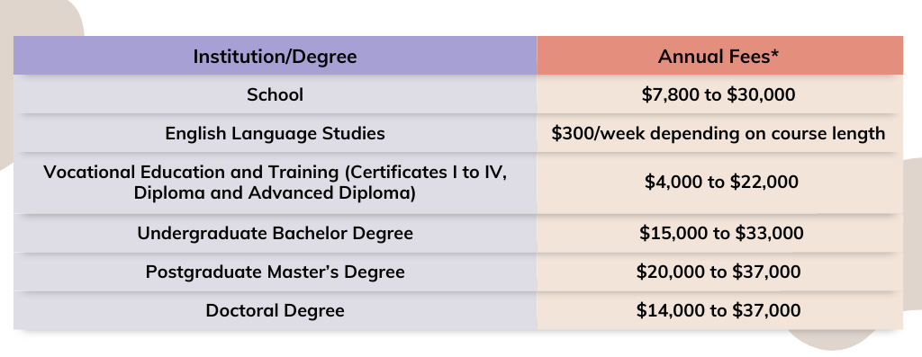Select the Undergraduate Bachelor Degree row
Viewport: 922px width, 357px height.
tap(275, 233)
